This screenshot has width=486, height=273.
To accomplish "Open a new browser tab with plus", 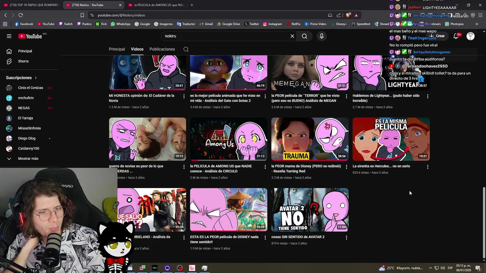I will [192, 5].
